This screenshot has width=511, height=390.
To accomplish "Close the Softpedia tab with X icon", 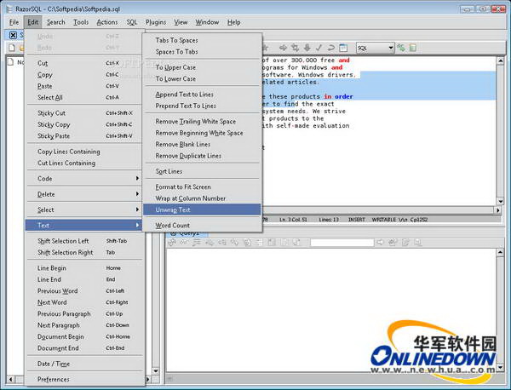I will pos(12,35).
